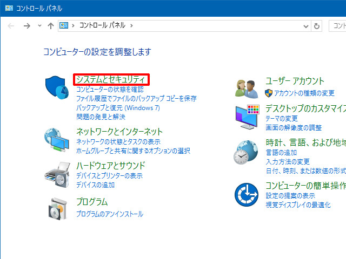Open the recent locations dropdown arrow
The height and width of the screenshot is (259, 346).
coord(39,26)
